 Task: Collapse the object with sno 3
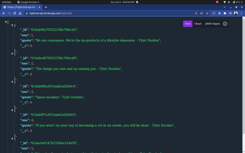coord(12,82)
